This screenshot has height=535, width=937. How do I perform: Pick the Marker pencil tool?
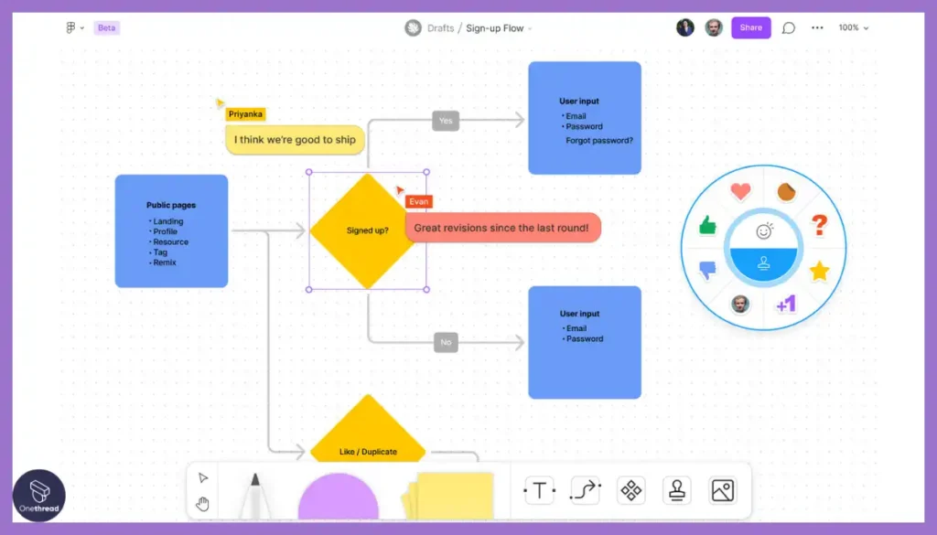tap(255, 496)
